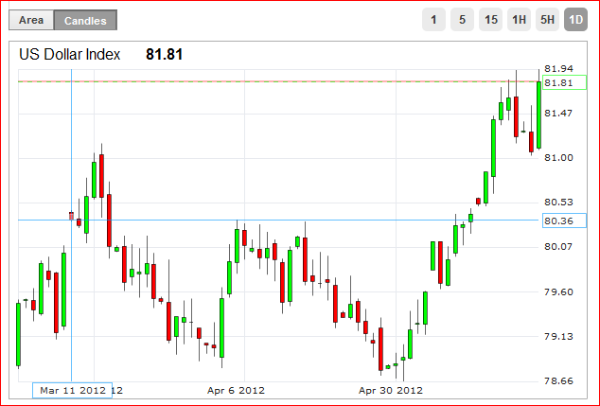
Task: Select the 1D daily timeframe
Action: pyautogui.click(x=575, y=20)
